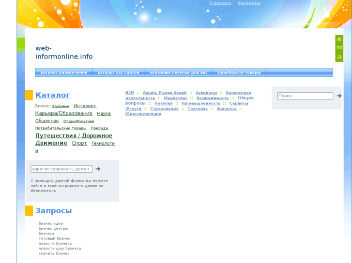Open the Промышленность subcategory link
Viewport: 352px width, 263px height.
pos(201,103)
